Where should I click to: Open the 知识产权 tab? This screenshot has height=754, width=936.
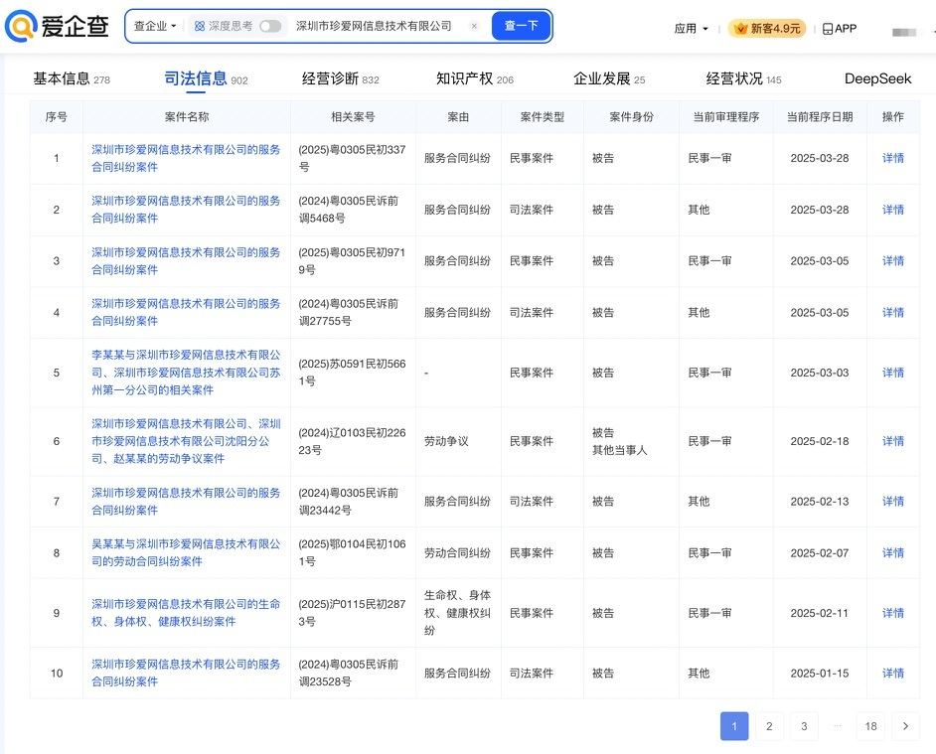pyautogui.click(x=464, y=78)
